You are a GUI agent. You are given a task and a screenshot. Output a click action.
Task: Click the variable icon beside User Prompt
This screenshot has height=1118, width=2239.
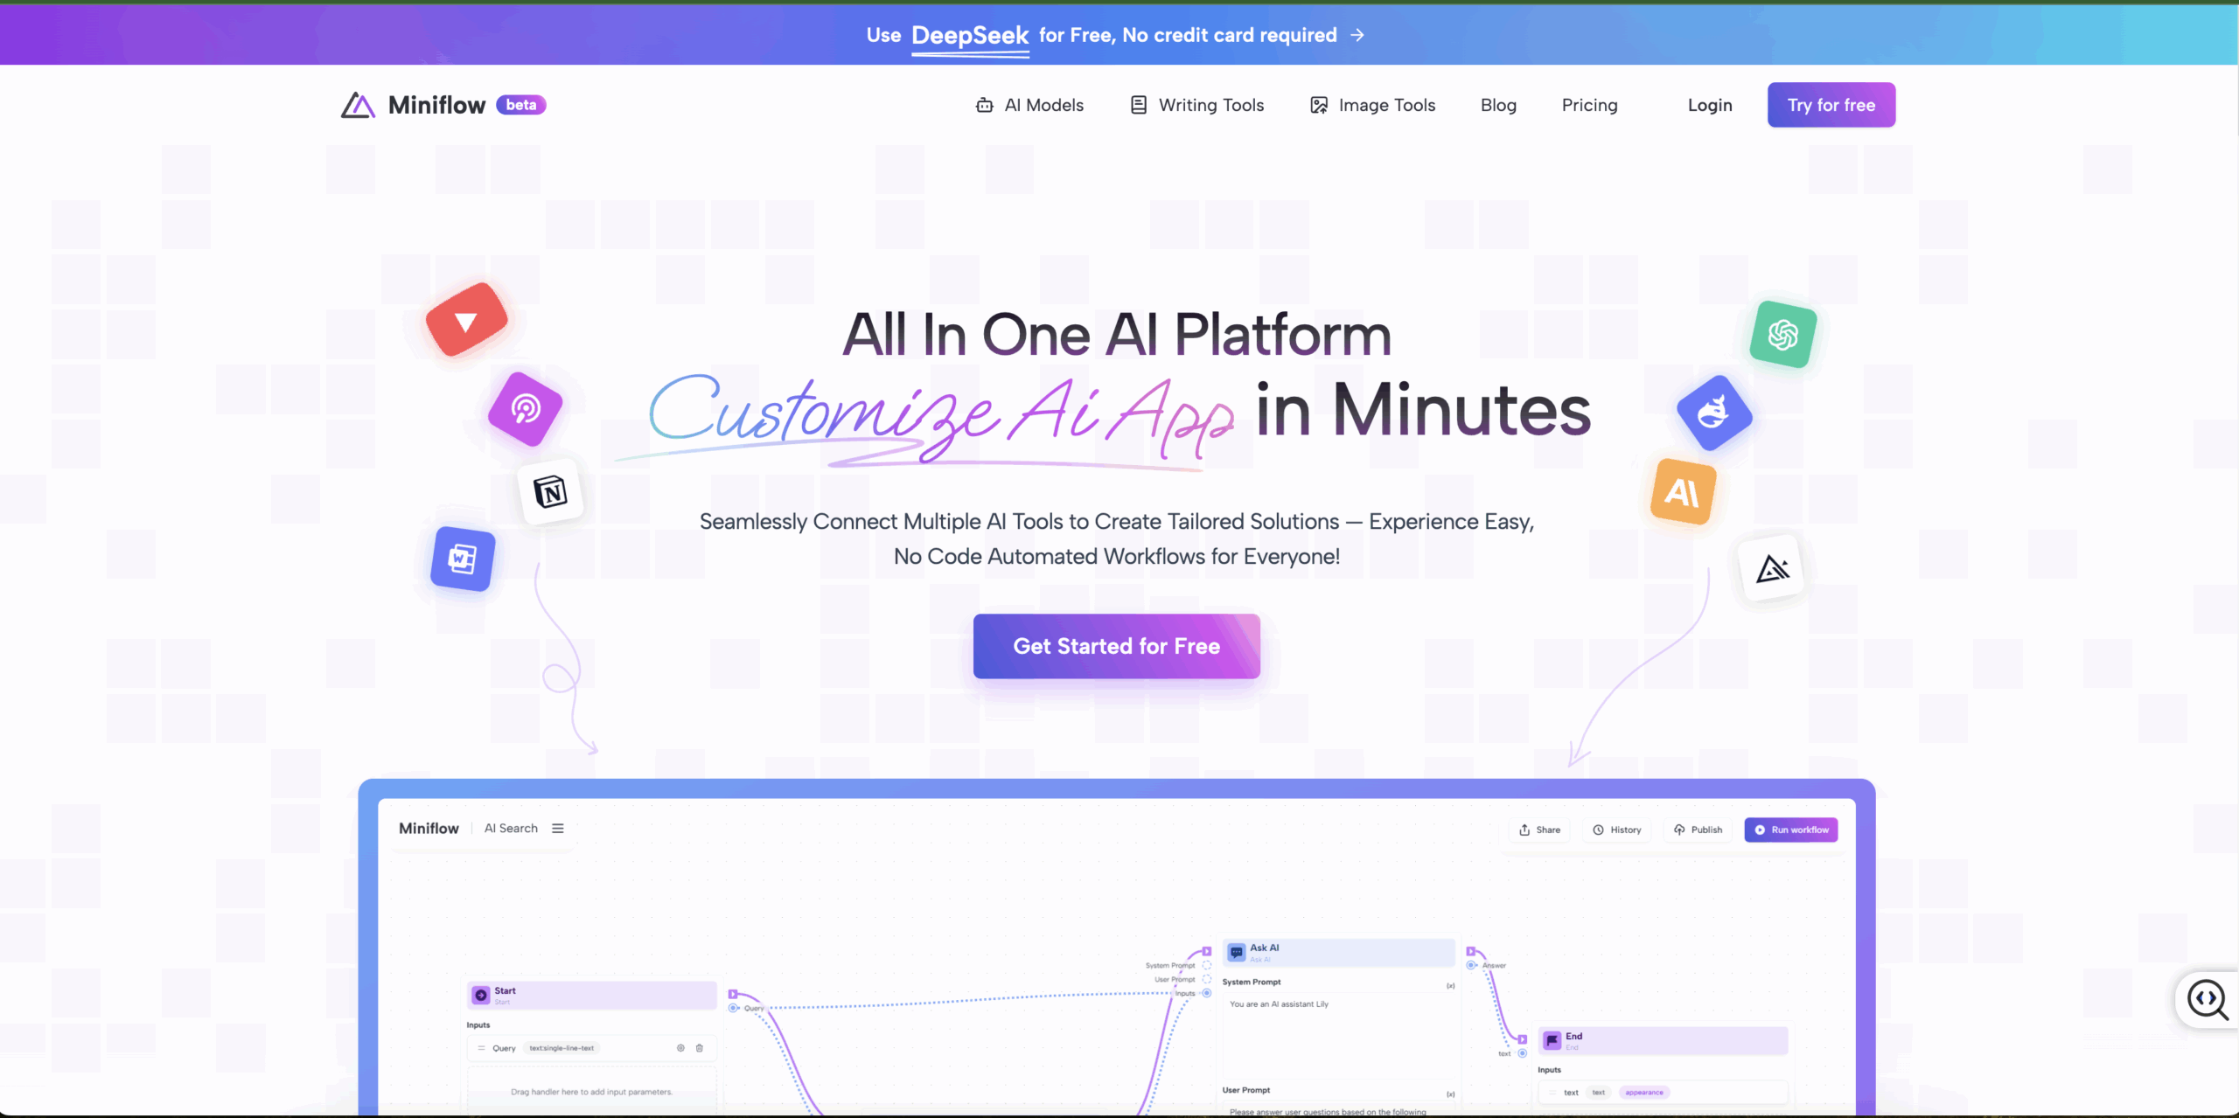(x=1450, y=1094)
